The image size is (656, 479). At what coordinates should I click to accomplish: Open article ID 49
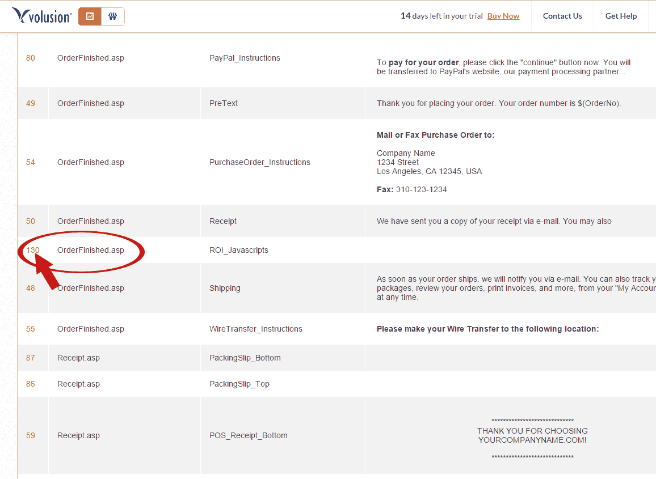31,103
